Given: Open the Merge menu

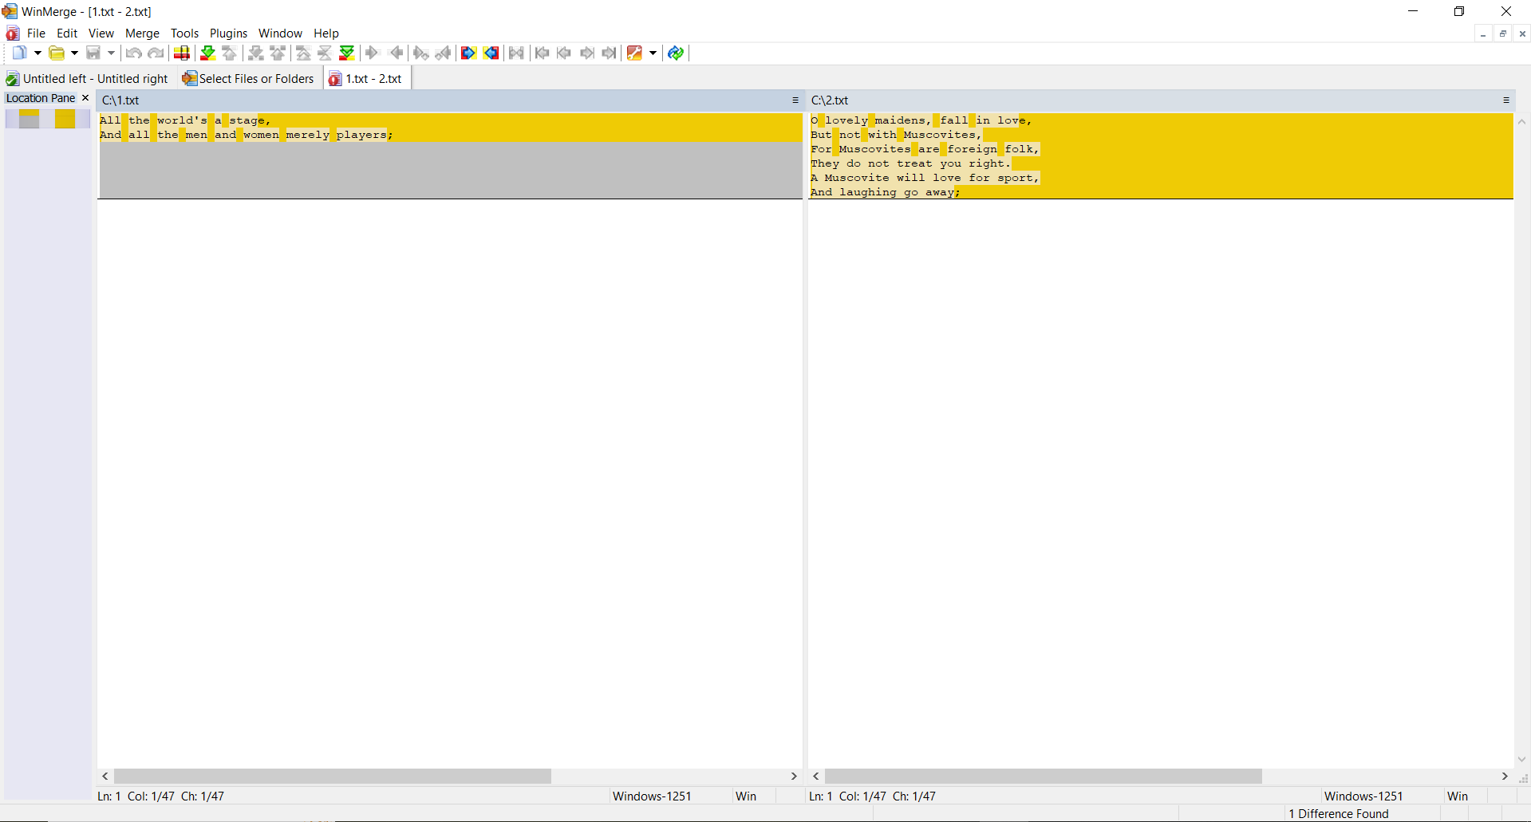Looking at the screenshot, I should pos(142,33).
